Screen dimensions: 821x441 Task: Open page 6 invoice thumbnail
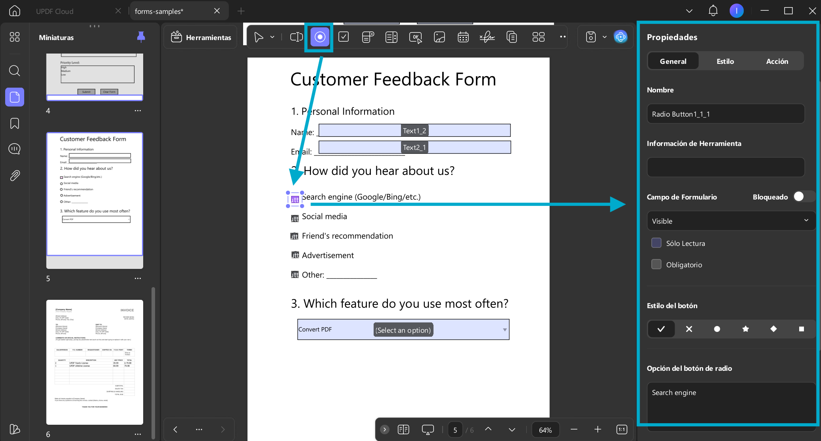point(95,362)
